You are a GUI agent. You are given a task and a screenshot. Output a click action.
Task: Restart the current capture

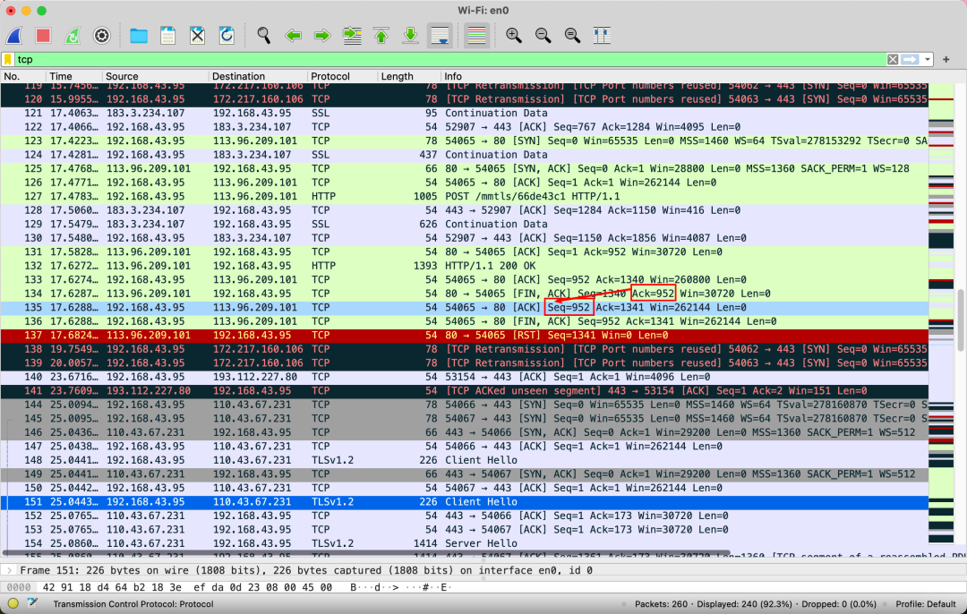coord(73,36)
